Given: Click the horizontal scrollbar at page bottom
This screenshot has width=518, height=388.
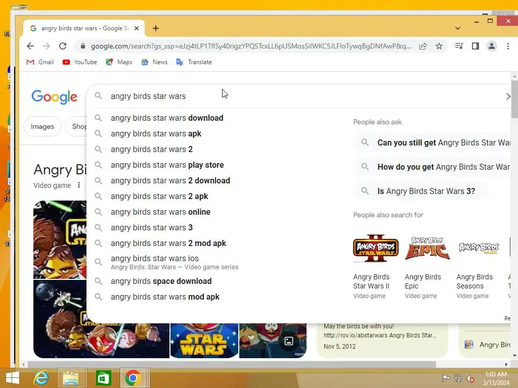Looking at the screenshot, I should click(x=231, y=365).
